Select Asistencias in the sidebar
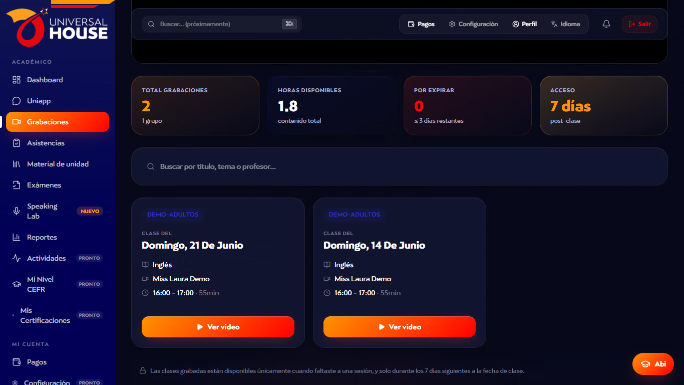Screen dimensions: 684x385 pyautogui.click(x=58, y=143)
